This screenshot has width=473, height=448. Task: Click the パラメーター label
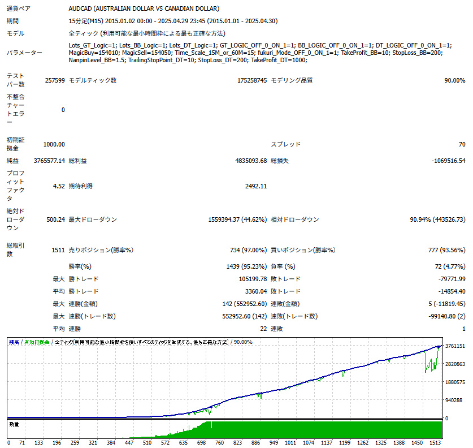pos(24,53)
